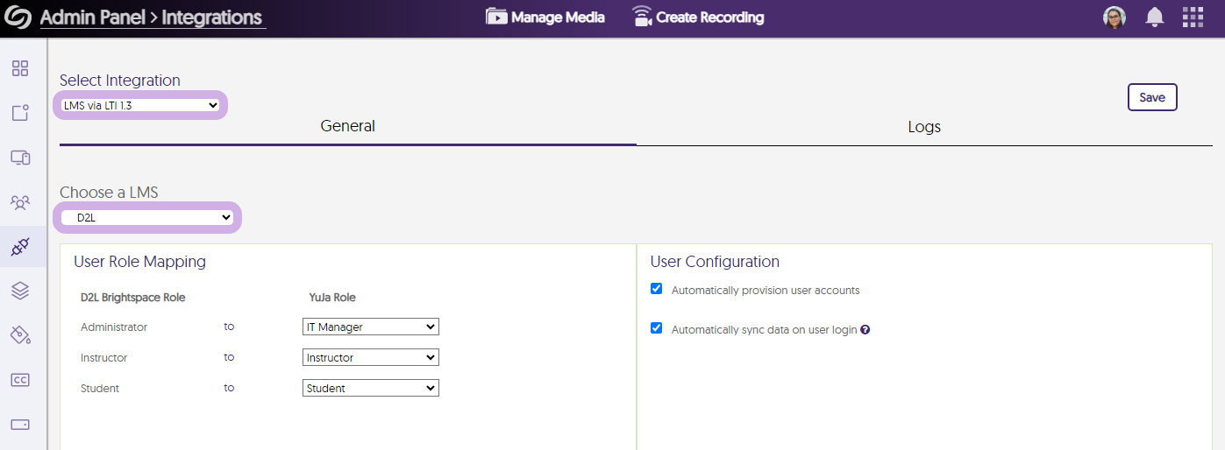Switch to the Logs tab

coord(924,127)
